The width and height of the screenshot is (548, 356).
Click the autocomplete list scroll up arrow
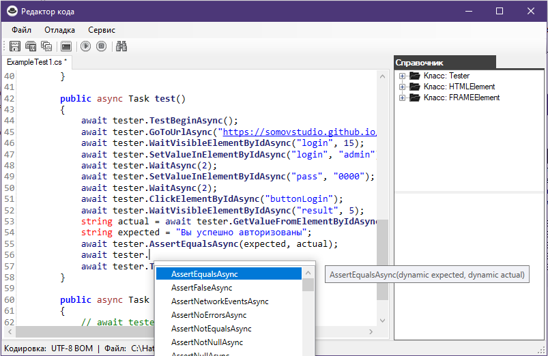308,273
